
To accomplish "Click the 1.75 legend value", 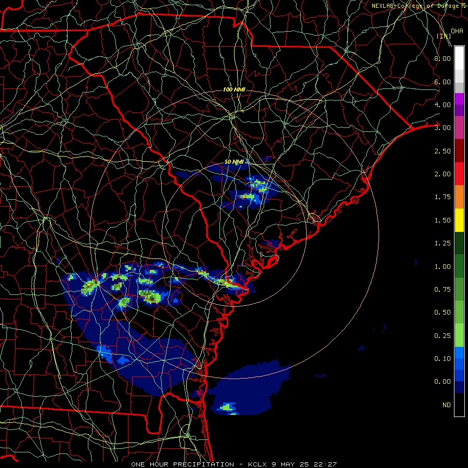I will coord(443,197).
